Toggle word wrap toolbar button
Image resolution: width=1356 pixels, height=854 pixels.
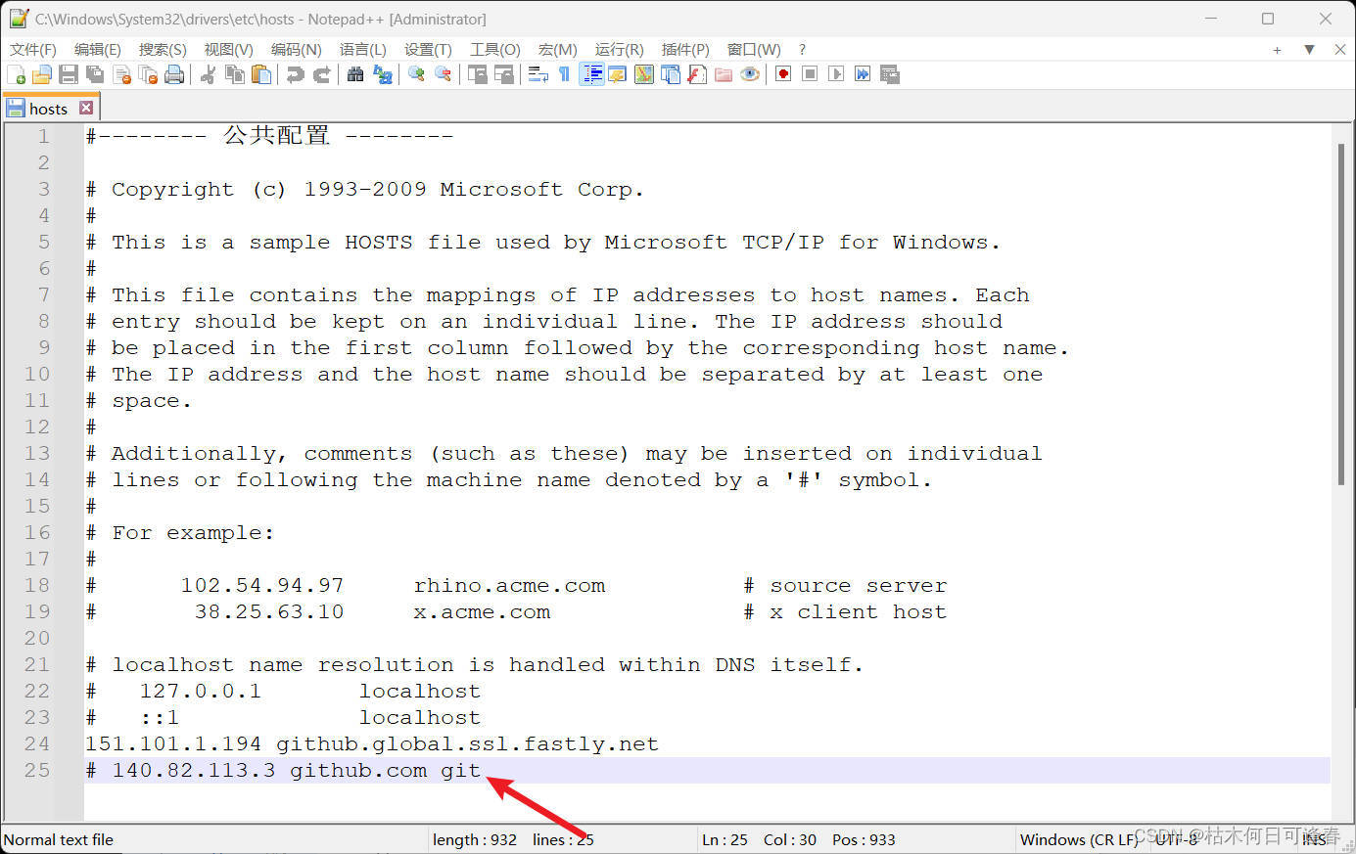538,74
